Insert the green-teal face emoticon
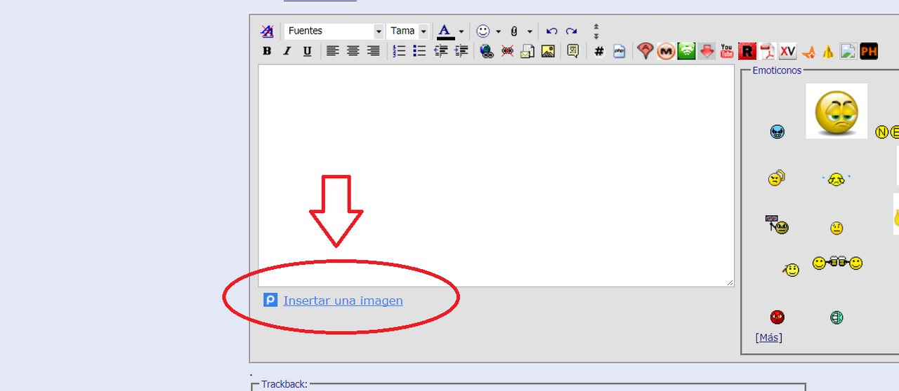 coord(836,317)
